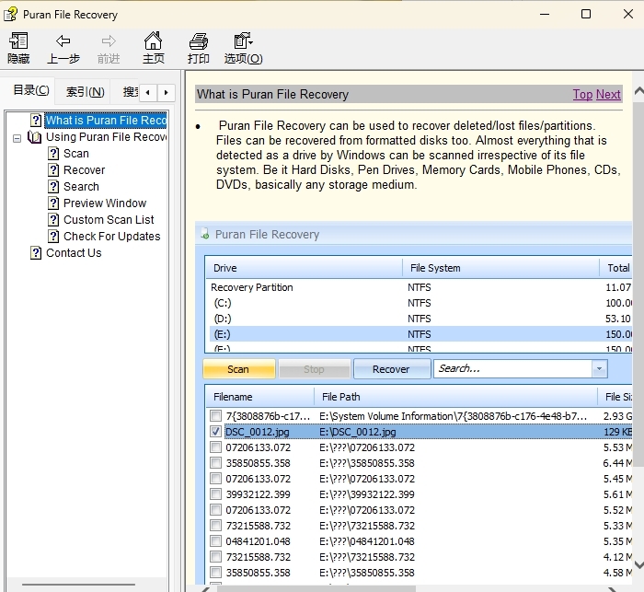644x592 pixels.
Task: Click the help page icon beside Scan topic
Action: click(x=53, y=154)
